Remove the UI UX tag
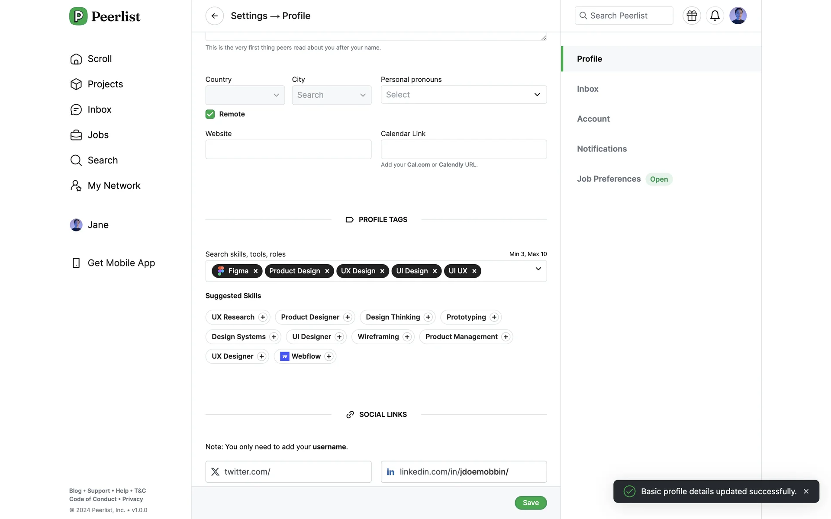Image resolution: width=831 pixels, height=519 pixels. [x=474, y=271]
